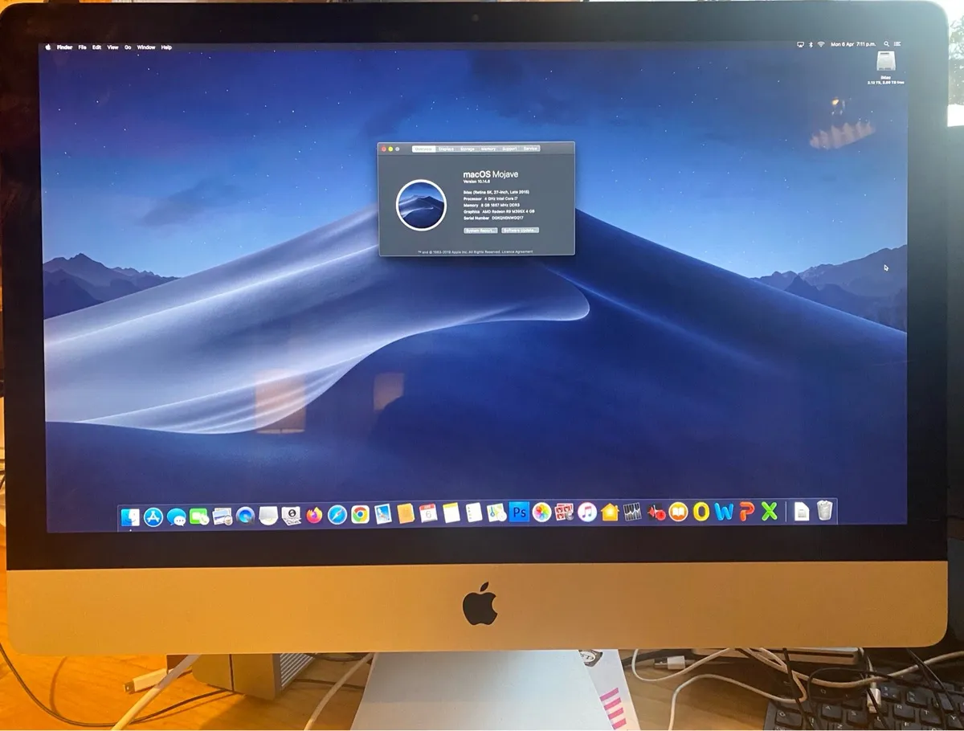Open iTunes from the Dock
The image size is (964, 731).
(x=586, y=514)
